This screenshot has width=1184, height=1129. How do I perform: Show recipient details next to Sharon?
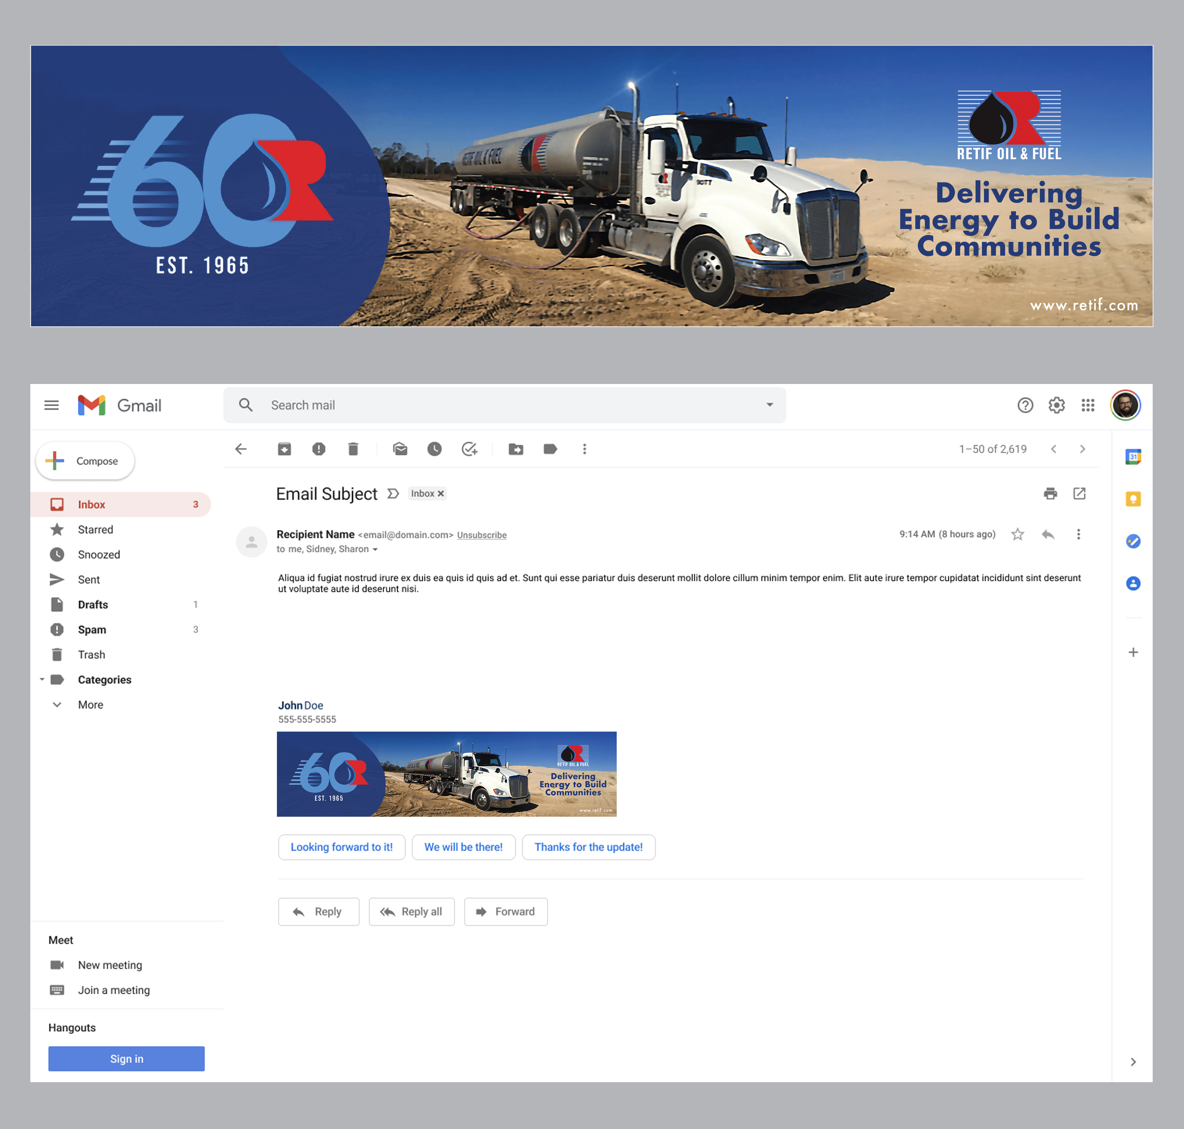(375, 549)
